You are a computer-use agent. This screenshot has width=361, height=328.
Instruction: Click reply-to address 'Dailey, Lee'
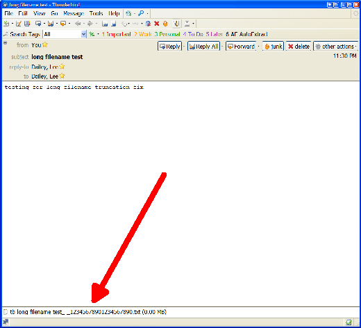tap(45, 67)
